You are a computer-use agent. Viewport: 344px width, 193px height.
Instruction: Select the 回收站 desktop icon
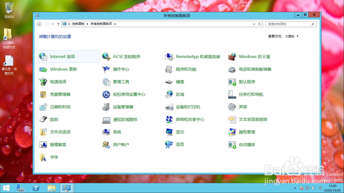9,10
